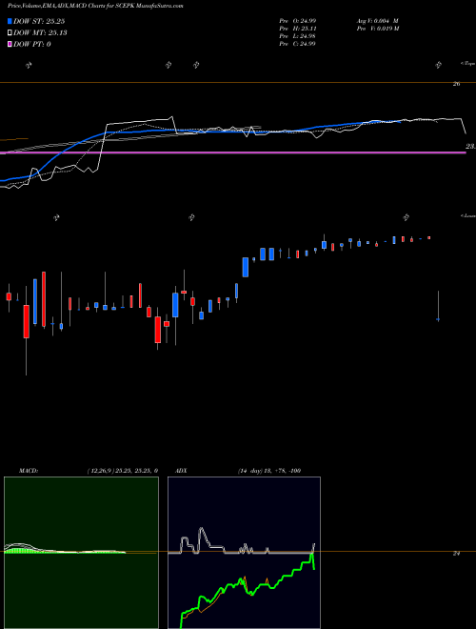
Task: Click the Avg V: 0.004 M text
Action: pos(377,21)
